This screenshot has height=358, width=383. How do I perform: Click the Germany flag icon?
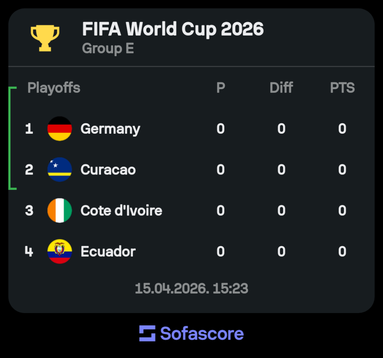coord(59,129)
